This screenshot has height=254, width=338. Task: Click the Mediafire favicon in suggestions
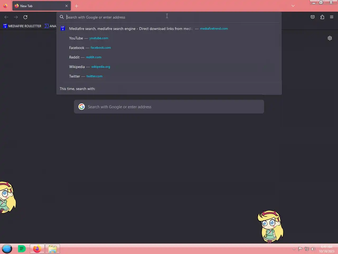pos(63,29)
